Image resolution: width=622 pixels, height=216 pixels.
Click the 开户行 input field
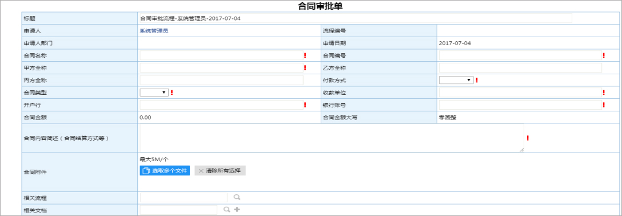pyautogui.click(x=221, y=105)
